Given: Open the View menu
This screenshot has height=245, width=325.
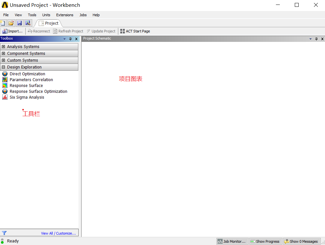Looking at the screenshot, I should [x=18, y=15].
